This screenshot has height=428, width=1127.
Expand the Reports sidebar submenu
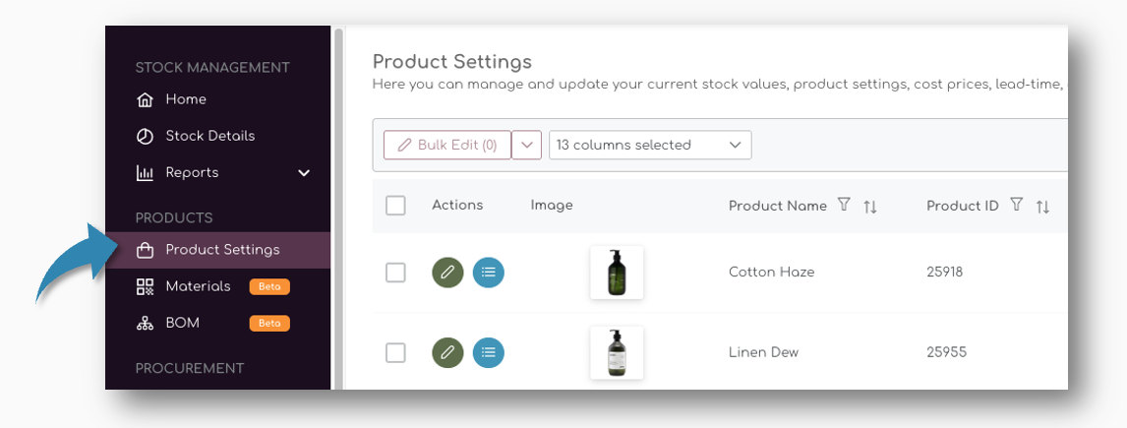(304, 173)
